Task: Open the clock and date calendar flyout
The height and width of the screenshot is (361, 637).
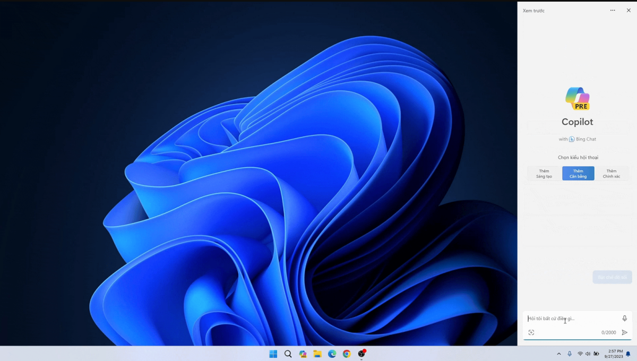Action: (613, 354)
